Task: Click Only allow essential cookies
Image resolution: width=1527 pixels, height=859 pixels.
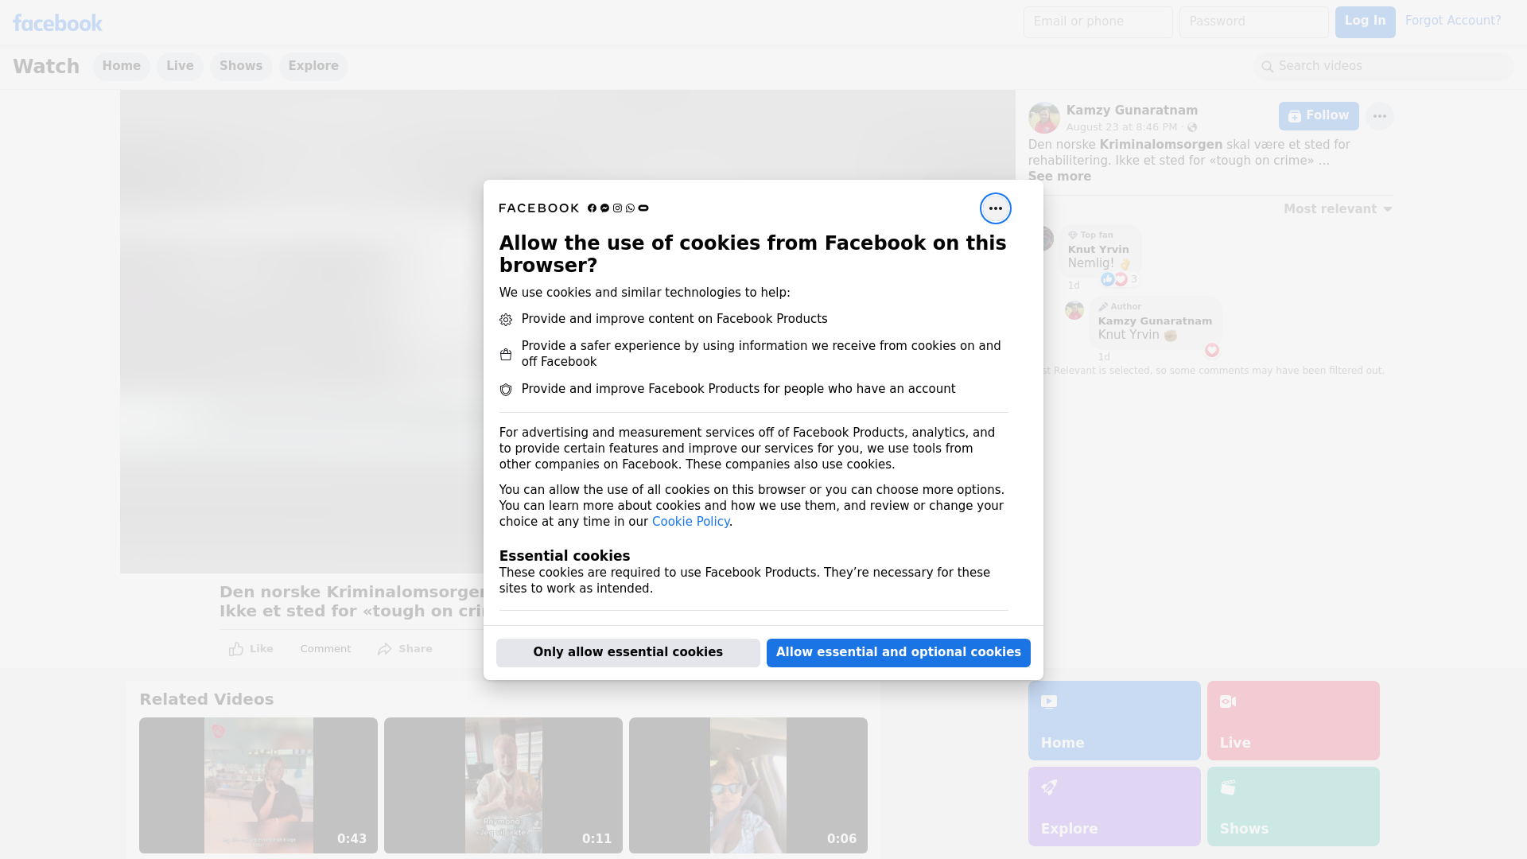Action: tap(628, 653)
